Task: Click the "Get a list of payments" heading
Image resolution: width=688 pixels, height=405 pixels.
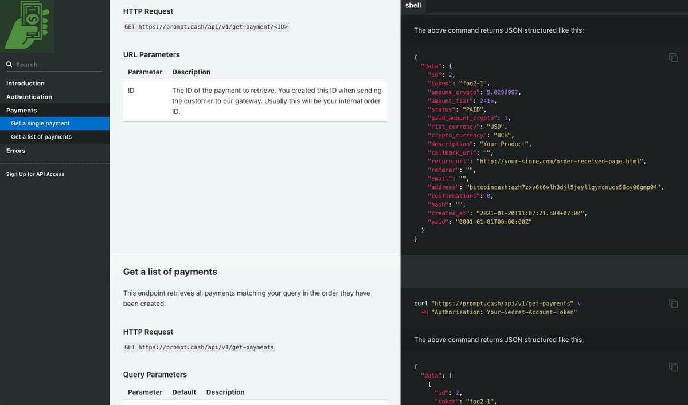Action: point(170,272)
